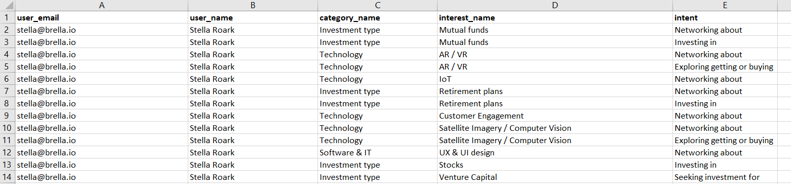The image size is (791, 184).
Task: Select the Stocks cell in row 13
Action: click(x=555, y=165)
